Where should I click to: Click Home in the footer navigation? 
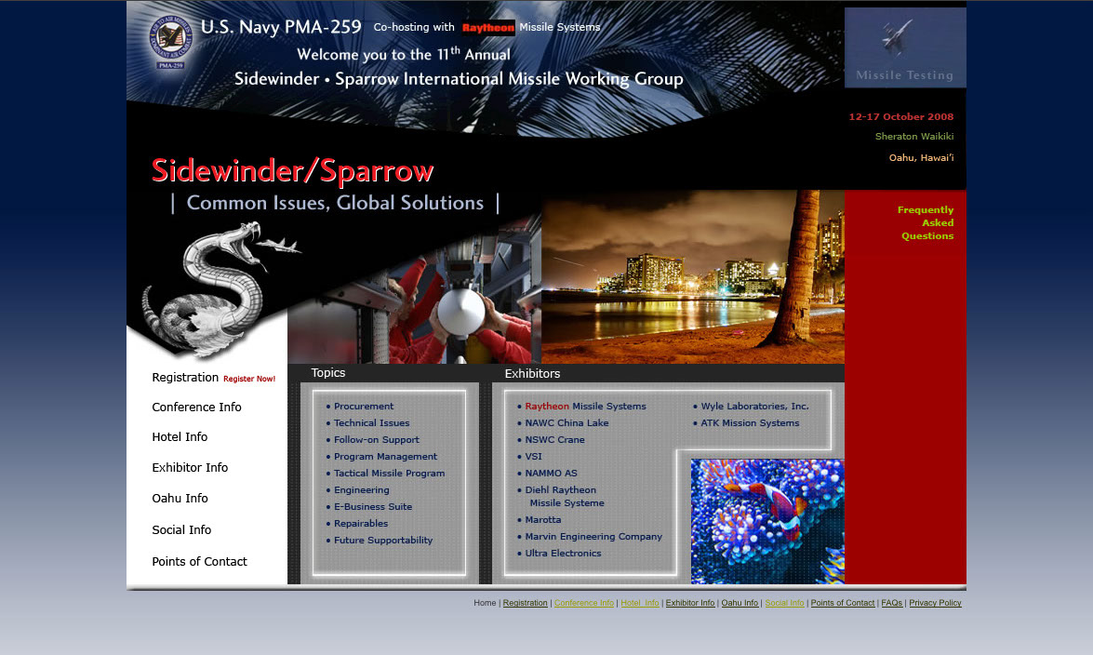[x=486, y=603]
